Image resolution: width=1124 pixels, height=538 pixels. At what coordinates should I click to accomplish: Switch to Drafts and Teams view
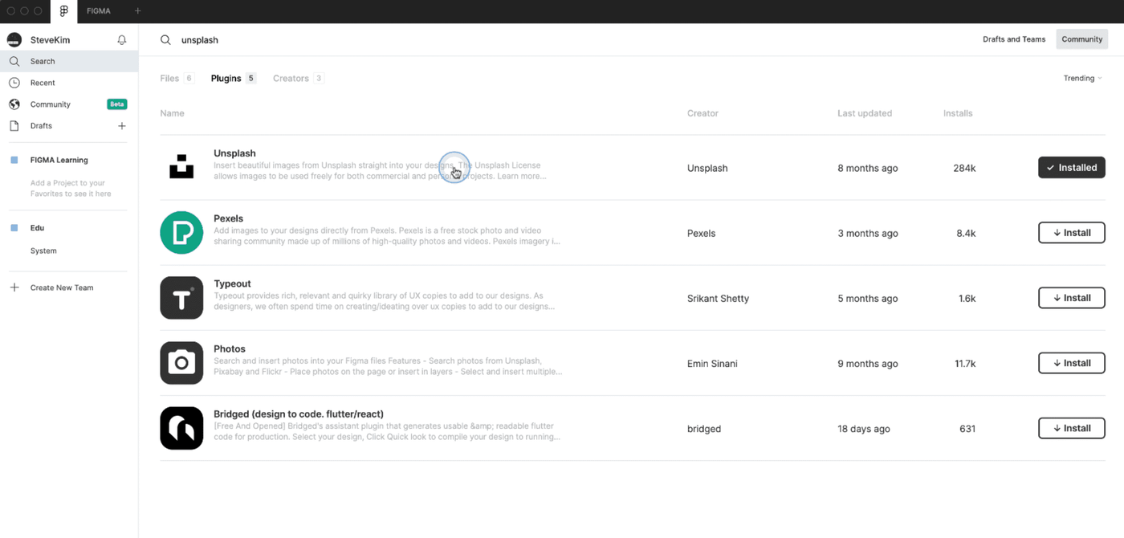[x=1014, y=39]
